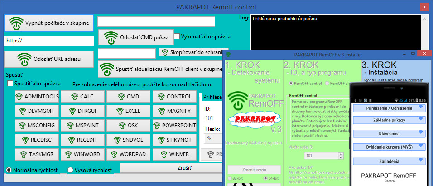This screenshot has width=433, height=186.
Task: Launch SNDVOL volume shortcut
Action: [x=129, y=140]
